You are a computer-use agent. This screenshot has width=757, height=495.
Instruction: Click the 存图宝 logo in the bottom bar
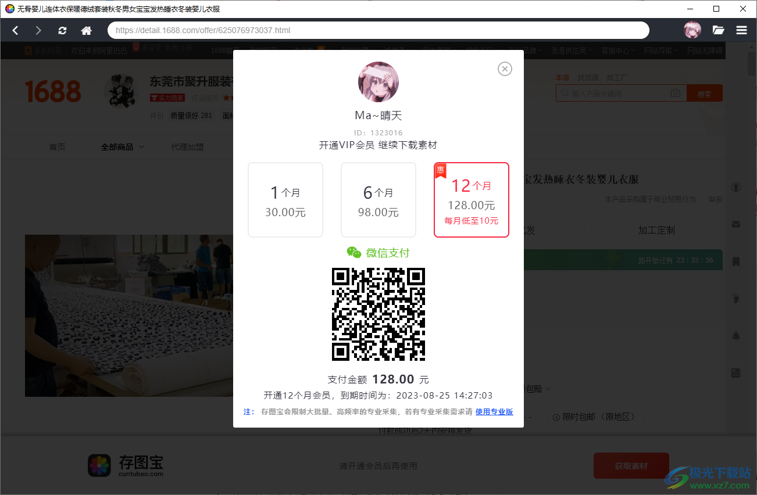126,465
